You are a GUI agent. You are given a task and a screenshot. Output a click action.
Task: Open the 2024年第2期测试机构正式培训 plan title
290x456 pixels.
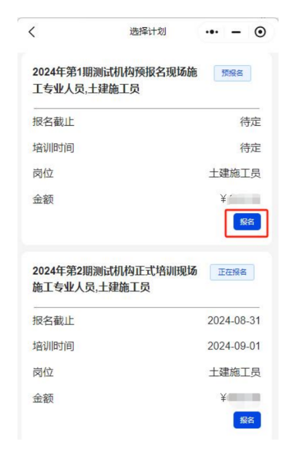pyautogui.click(x=115, y=279)
